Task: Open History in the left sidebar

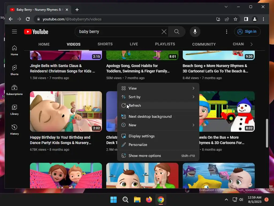Action: click(14, 130)
